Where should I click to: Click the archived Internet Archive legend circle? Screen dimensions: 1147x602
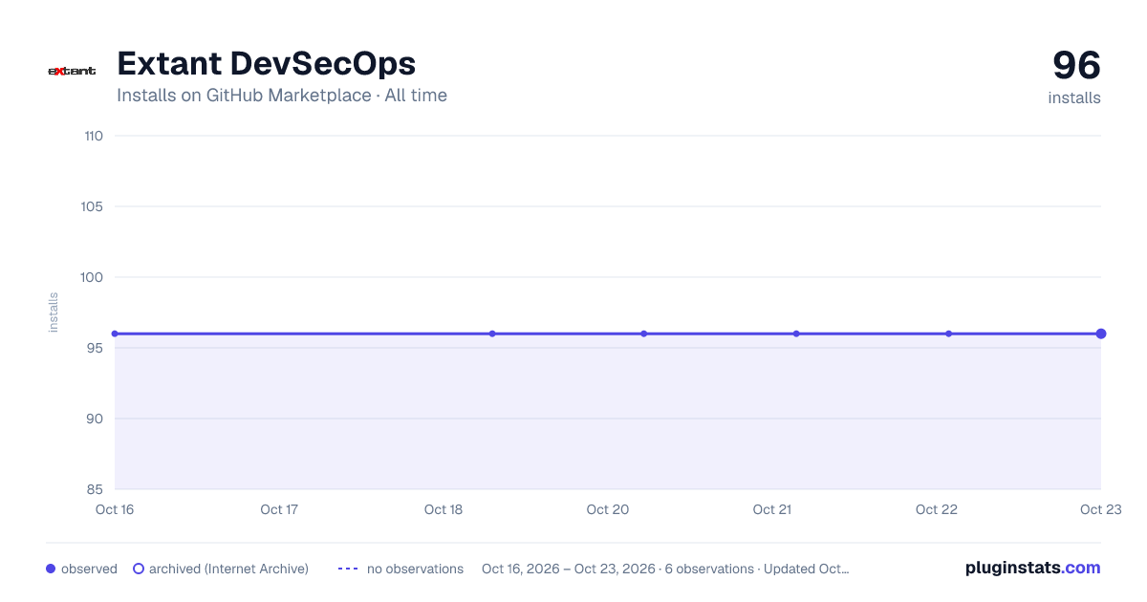[139, 569]
